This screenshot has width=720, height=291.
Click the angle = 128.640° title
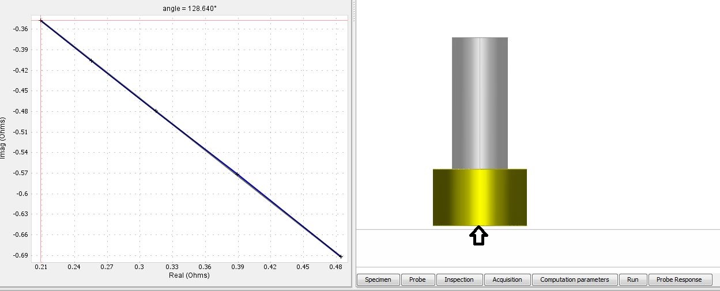(190, 9)
